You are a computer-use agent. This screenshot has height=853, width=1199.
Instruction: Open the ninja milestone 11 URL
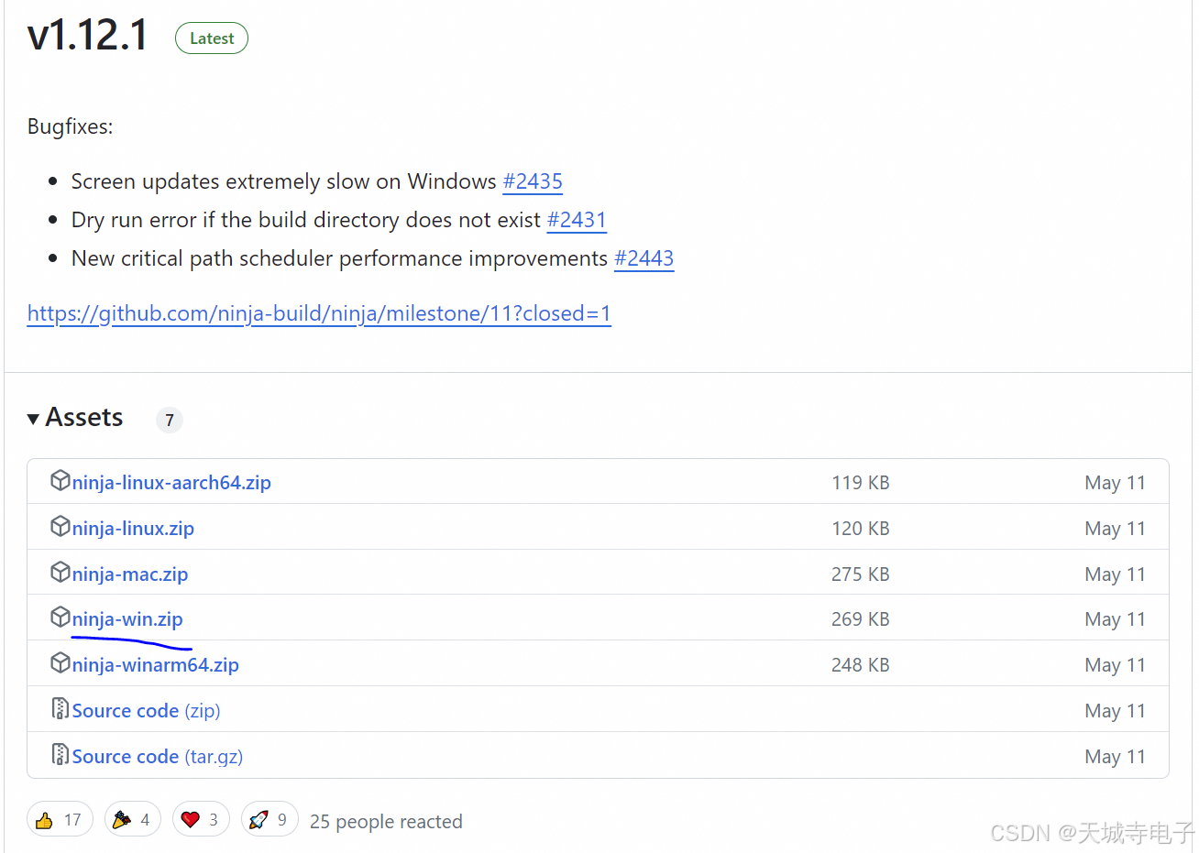319,313
